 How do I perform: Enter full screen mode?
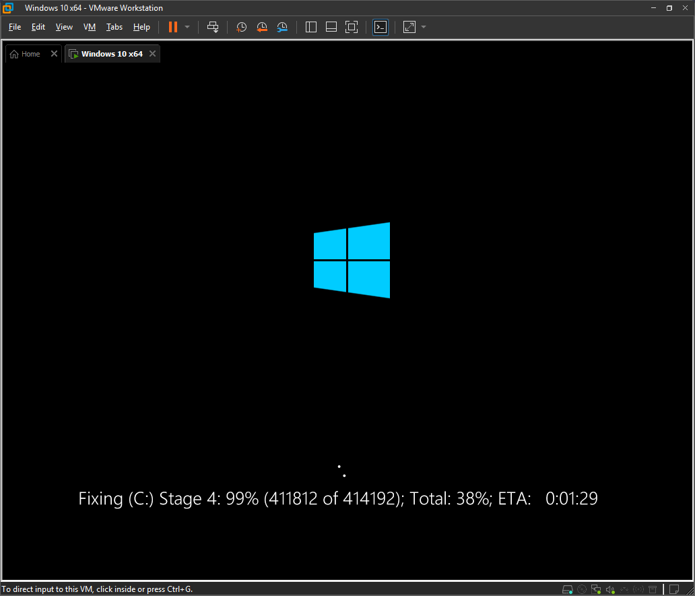click(352, 27)
